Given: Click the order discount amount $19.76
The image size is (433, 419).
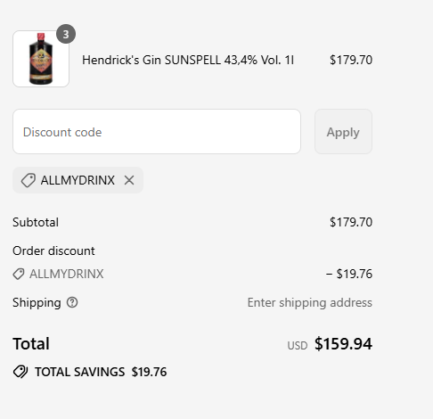Looking at the screenshot, I should (x=349, y=274).
